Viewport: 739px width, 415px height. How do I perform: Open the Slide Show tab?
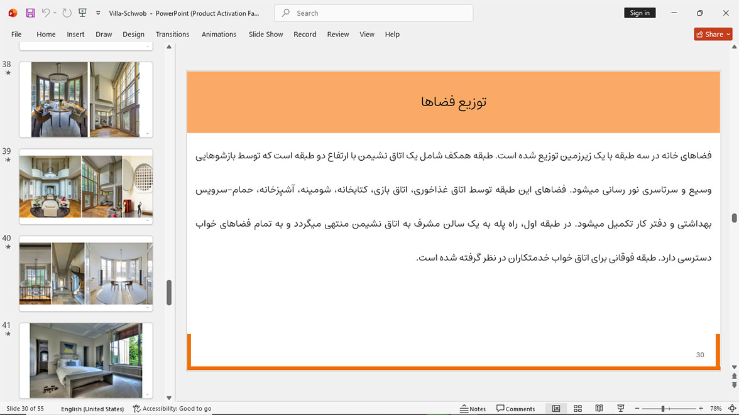pos(266,35)
